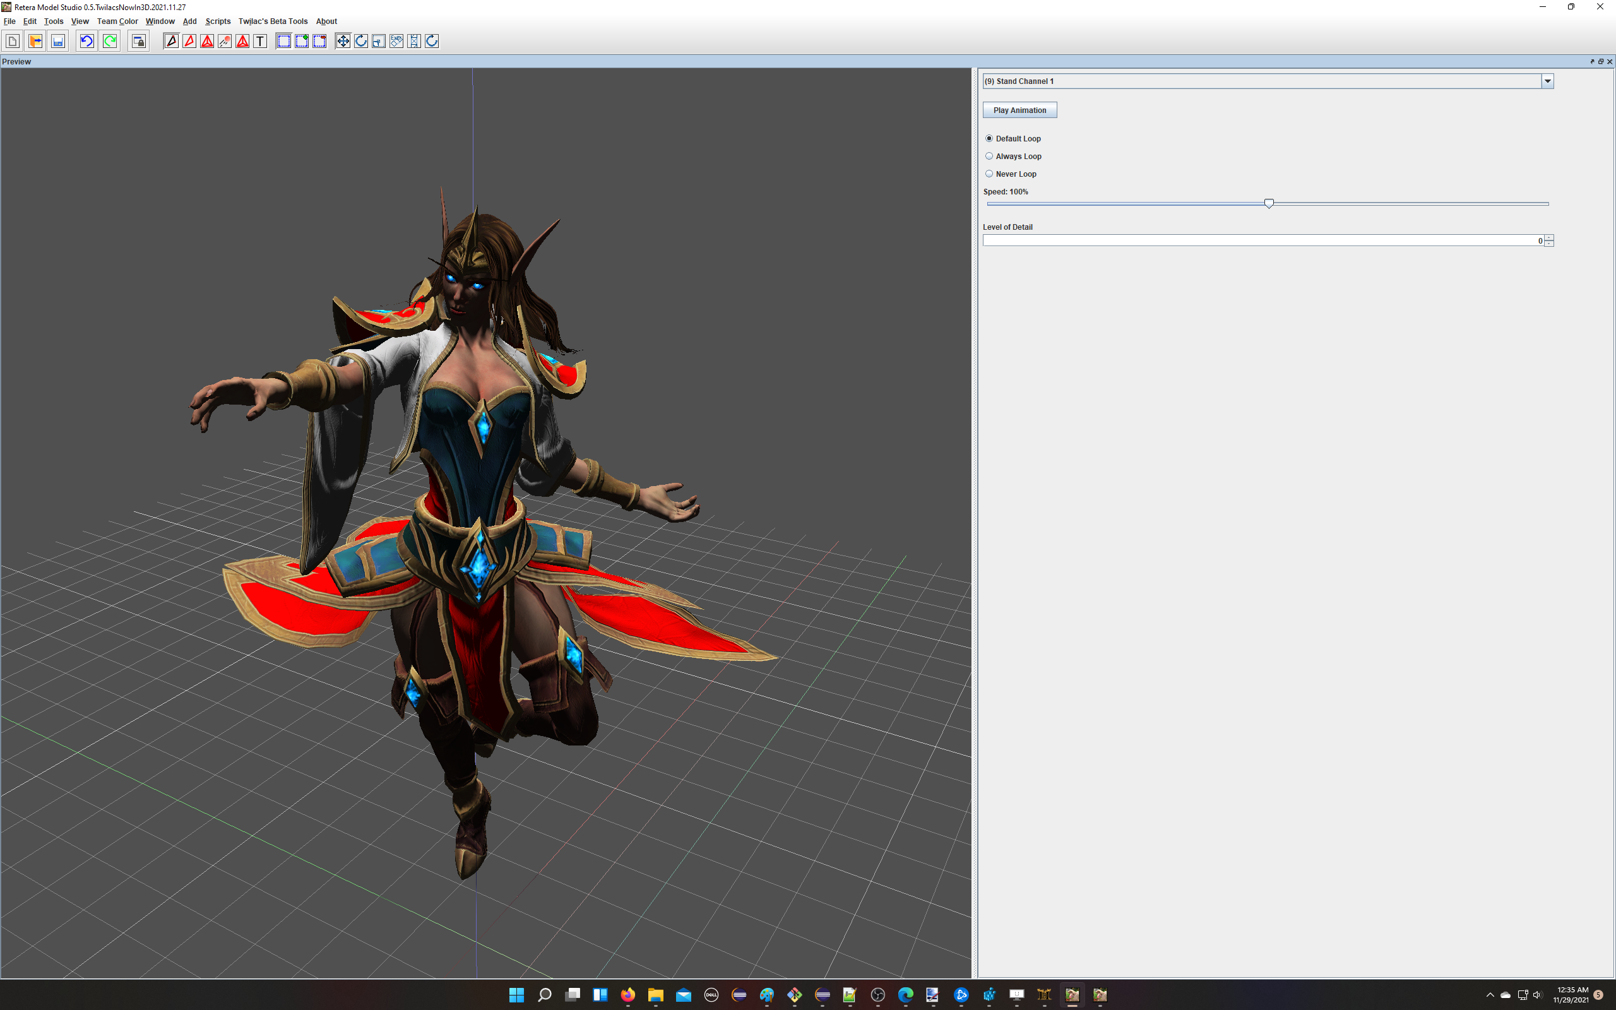This screenshot has height=1010, width=1616.
Task: Open the Add menu
Action: pyautogui.click(x=189, y=21)
